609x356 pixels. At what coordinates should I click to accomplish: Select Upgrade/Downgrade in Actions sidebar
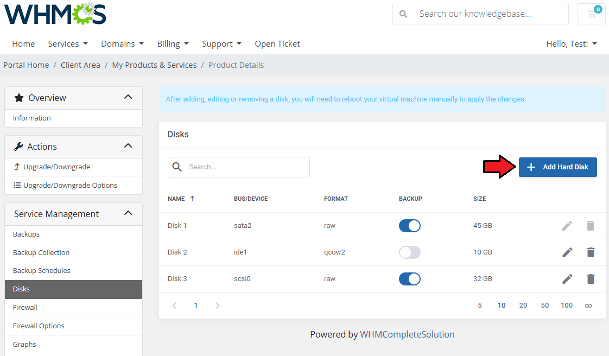73,167
